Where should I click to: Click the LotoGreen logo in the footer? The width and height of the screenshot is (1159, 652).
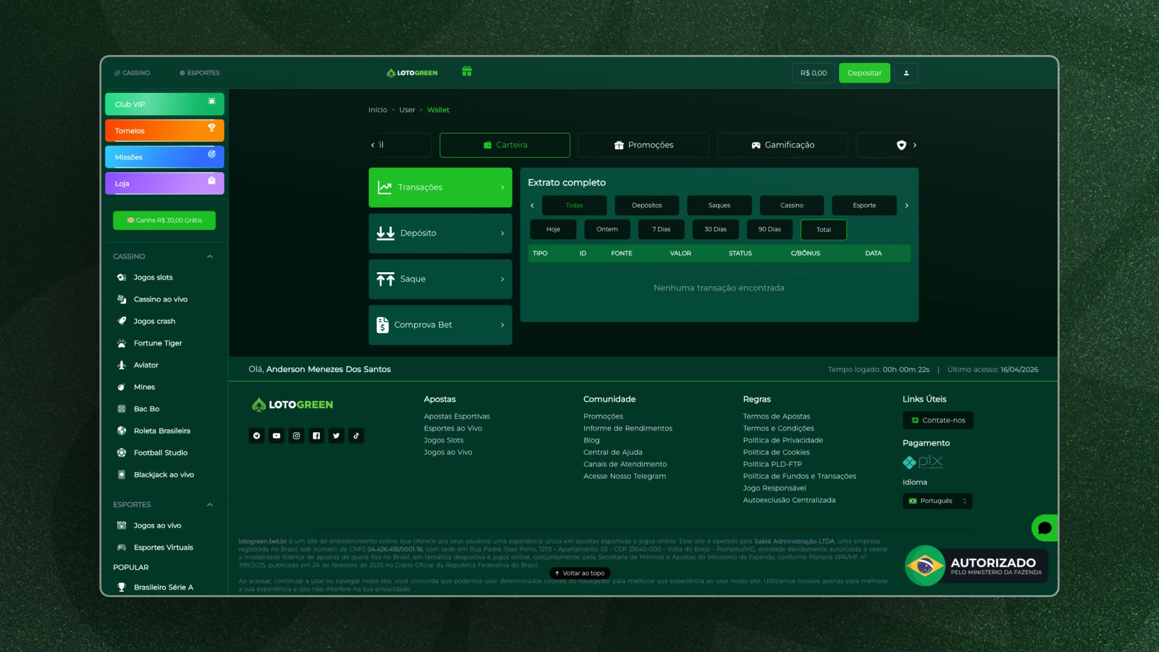(x=292, y=404)
